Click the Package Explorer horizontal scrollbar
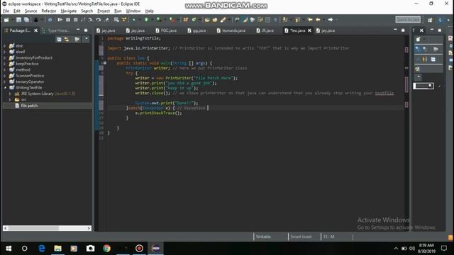Viewport: 454px width, 255px height. click(47, 228)
